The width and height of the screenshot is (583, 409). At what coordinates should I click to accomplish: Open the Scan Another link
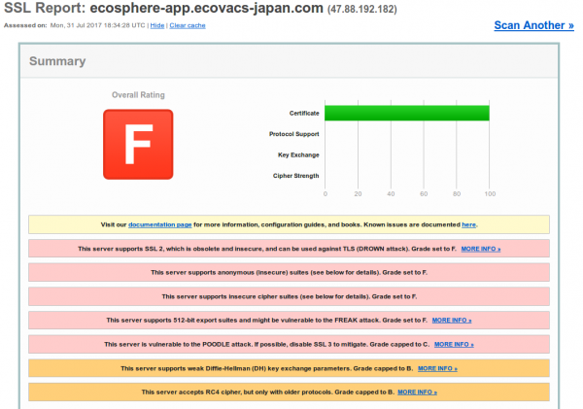[x=533, y=25]
